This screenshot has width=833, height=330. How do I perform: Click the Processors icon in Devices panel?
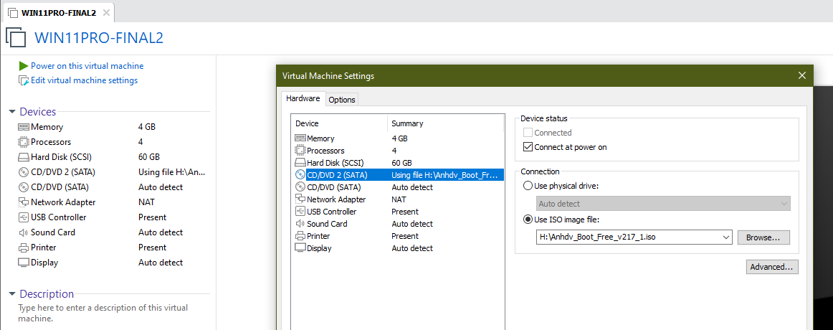coord(24,142)
